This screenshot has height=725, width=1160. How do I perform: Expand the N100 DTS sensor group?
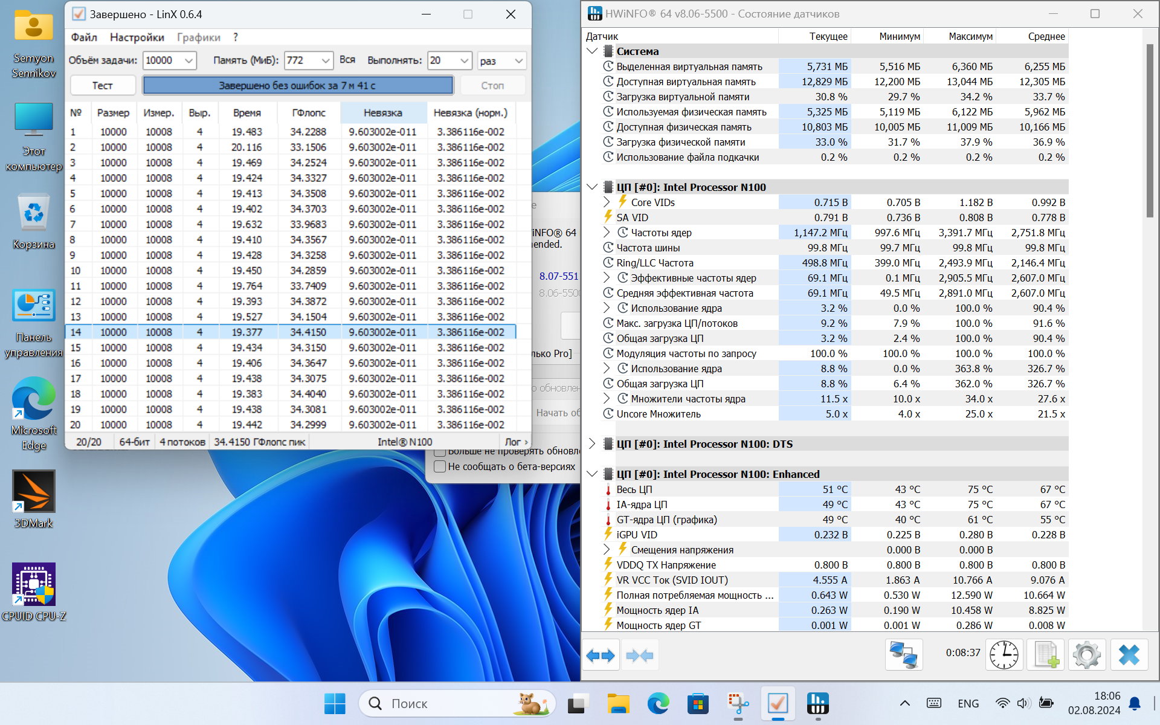592,444
